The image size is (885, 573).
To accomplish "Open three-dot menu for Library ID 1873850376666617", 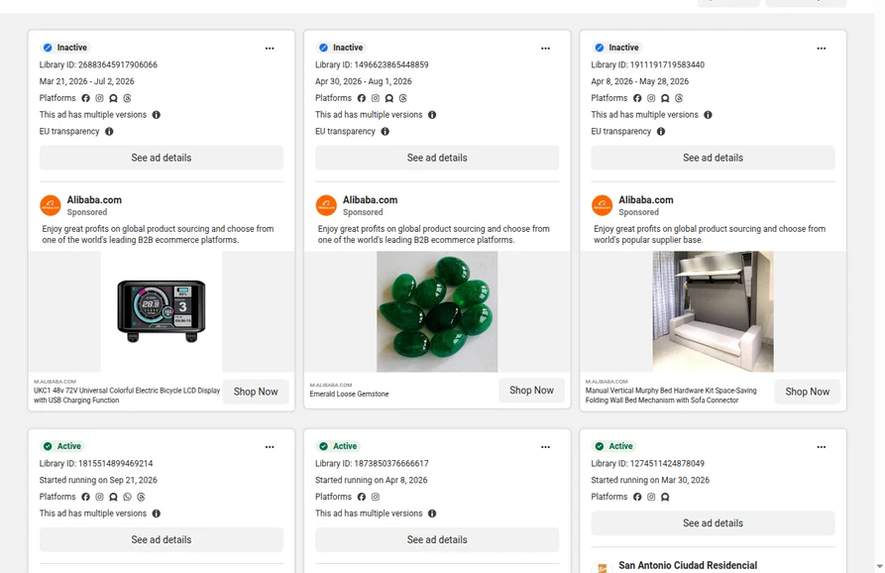I will pos(545,446).
